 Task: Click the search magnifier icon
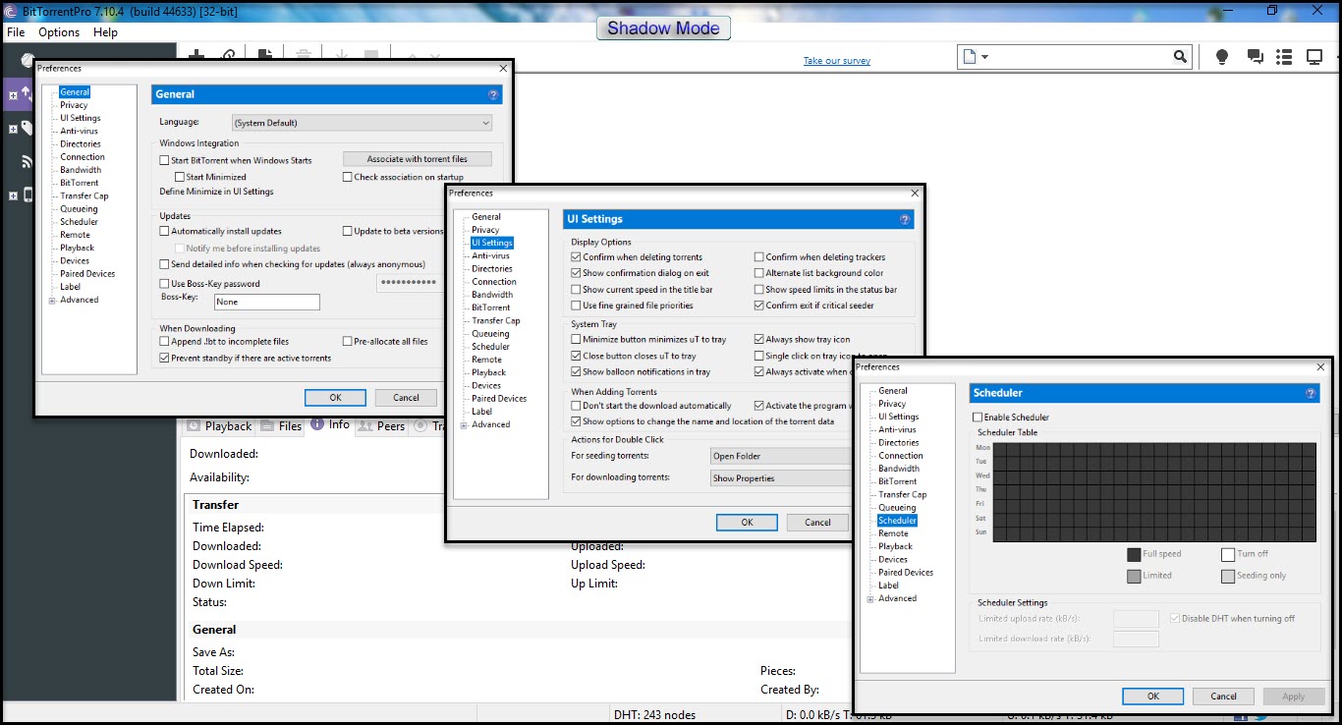tap(1180, 57)
